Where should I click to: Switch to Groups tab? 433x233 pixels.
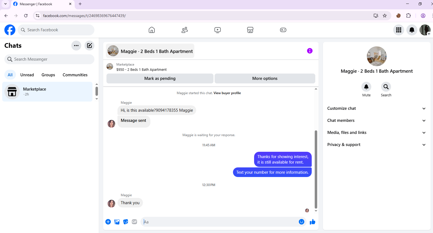tap(48, 75)
